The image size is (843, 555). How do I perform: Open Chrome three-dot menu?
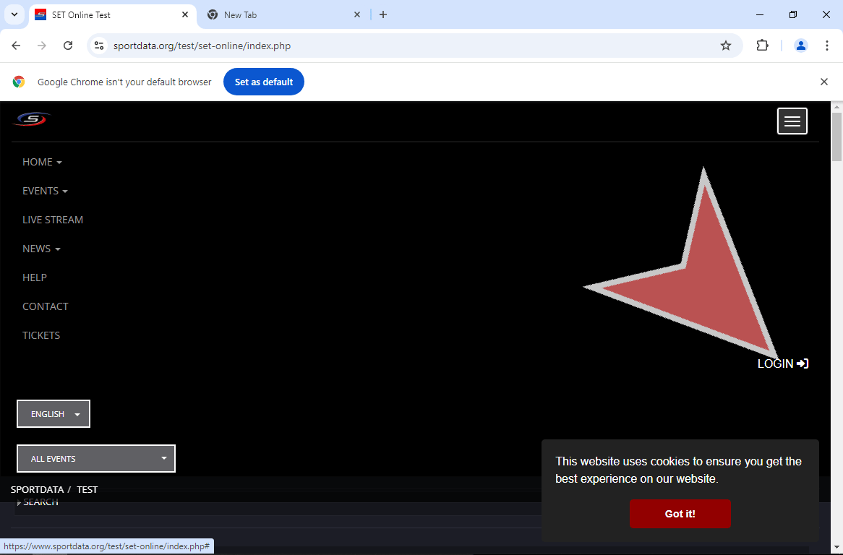point(827,46)
